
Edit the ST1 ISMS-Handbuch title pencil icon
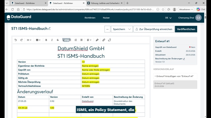point(49,29)
